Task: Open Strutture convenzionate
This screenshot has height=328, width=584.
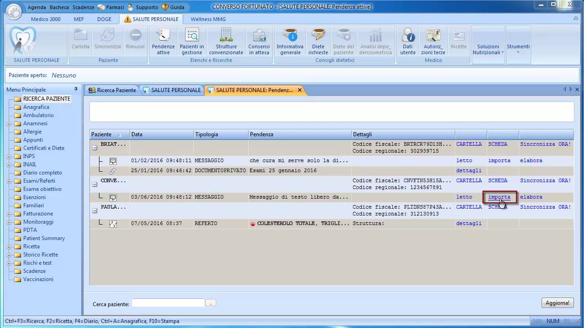Action: [226, 42]
